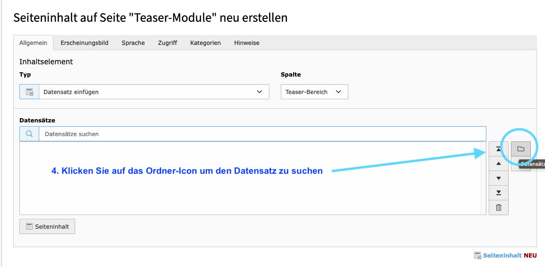545x267 pixels.
Task: Click the magnifier icon beside Datensätze search
Action: [x=29, y=134]
